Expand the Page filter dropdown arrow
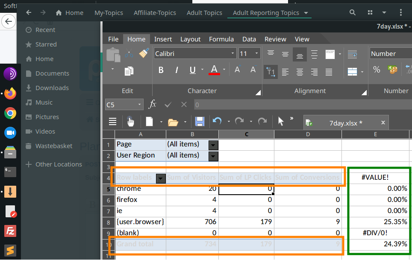 [x=213, y=145]
